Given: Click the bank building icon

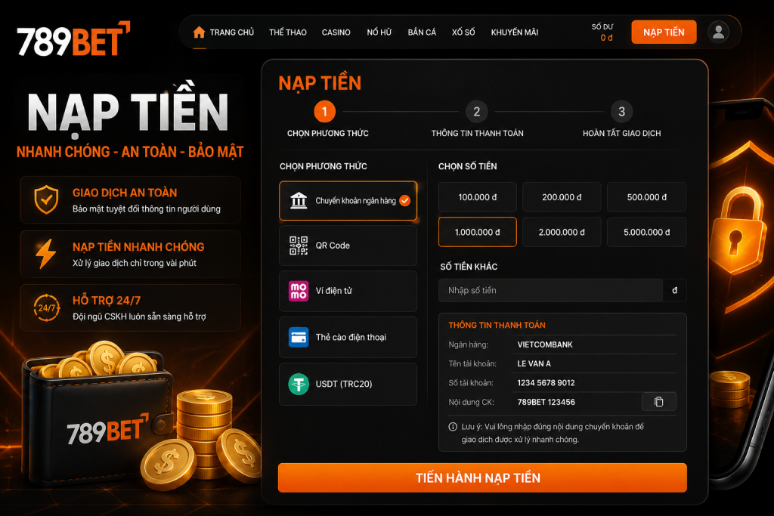Looking at the screenshot, I should (x=299, y=200).
